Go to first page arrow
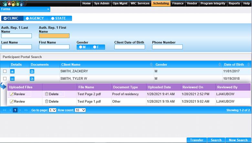The image size is (252, 143). [5, 110]
